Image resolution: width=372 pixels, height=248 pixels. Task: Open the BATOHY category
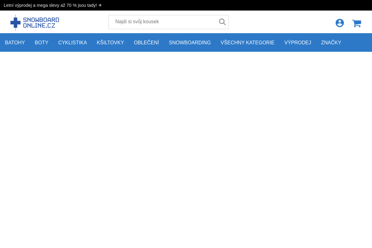(15, 43)
